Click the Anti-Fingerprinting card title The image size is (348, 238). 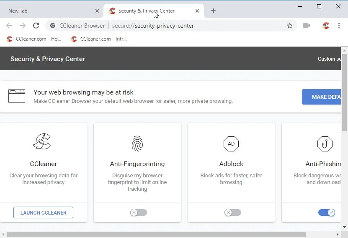[137, 164]
